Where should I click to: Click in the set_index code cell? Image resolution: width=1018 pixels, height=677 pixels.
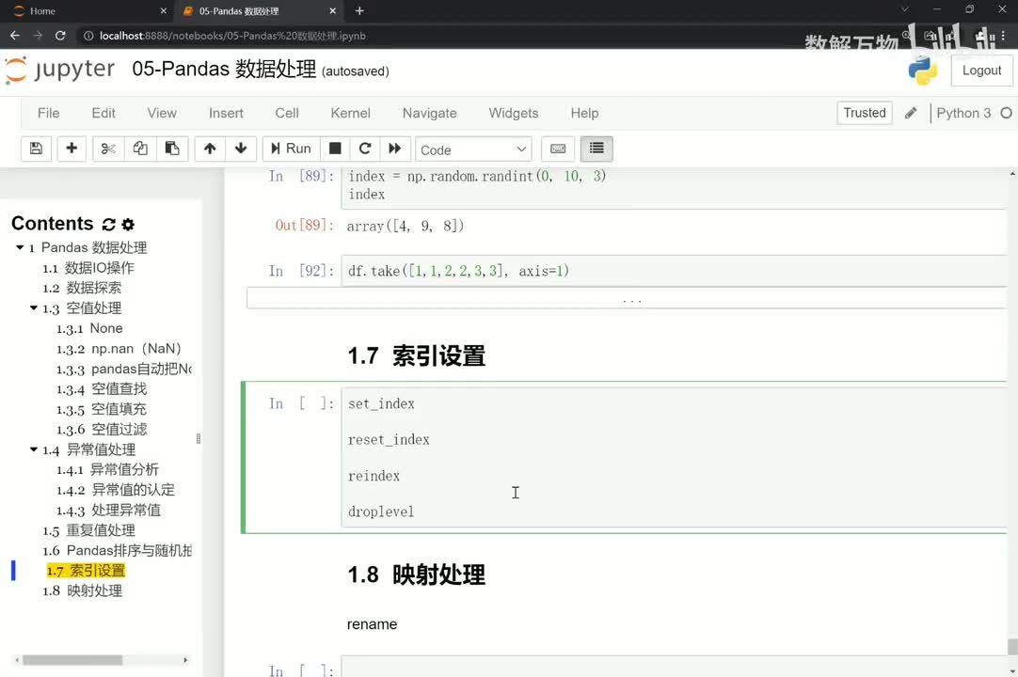click(674, 457)
